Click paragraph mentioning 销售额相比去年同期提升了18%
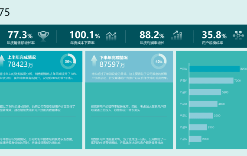The width and height of the screenshot is (247, 156). pyautogui.click(x=38, y=76)
